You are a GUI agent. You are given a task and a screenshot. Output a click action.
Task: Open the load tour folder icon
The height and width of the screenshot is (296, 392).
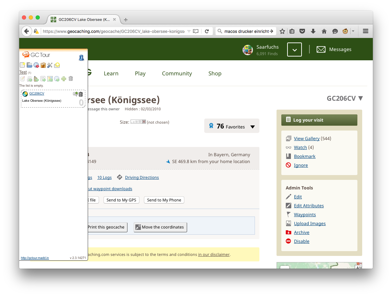click(29, 65)
